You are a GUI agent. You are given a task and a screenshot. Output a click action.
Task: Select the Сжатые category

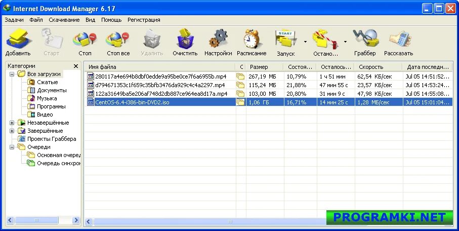point(47,82)
